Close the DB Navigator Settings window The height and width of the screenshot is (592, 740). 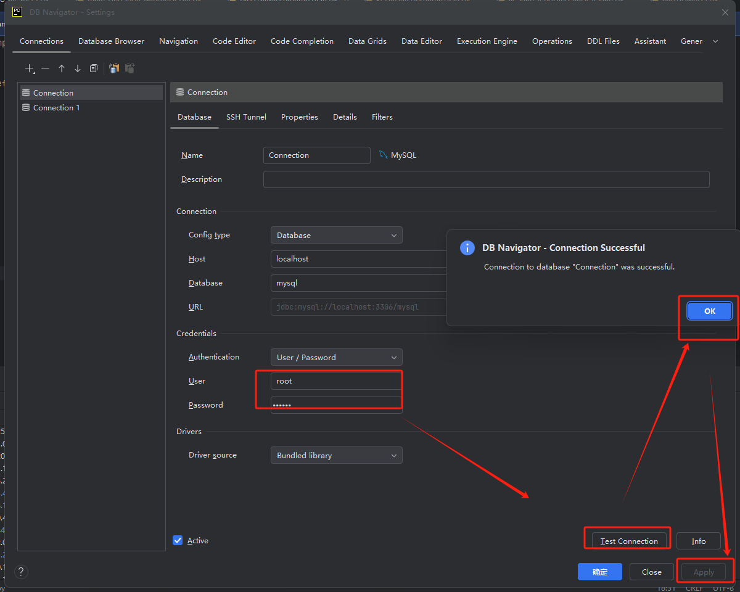coord(725,12)
